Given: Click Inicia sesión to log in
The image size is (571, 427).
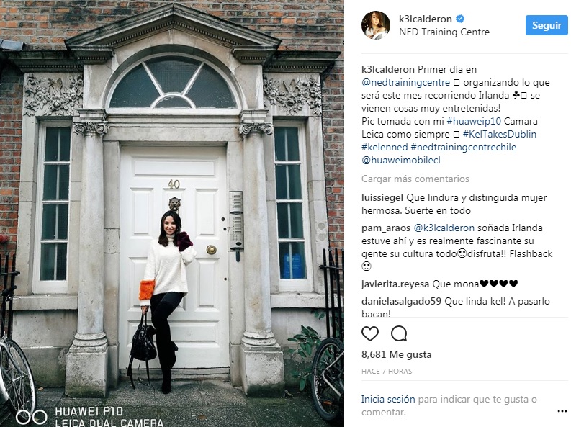Looking at the screenshot, I should [388, 400].
